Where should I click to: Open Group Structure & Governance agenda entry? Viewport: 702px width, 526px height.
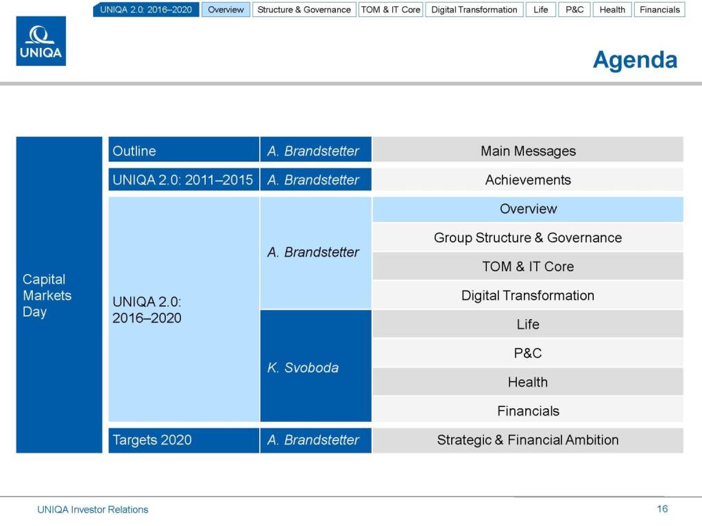(x=528, y=238)
